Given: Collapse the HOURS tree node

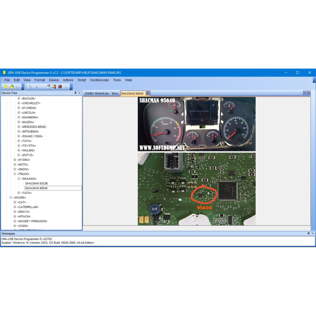Looking at the screenshot, I should [x=11, y=197].
